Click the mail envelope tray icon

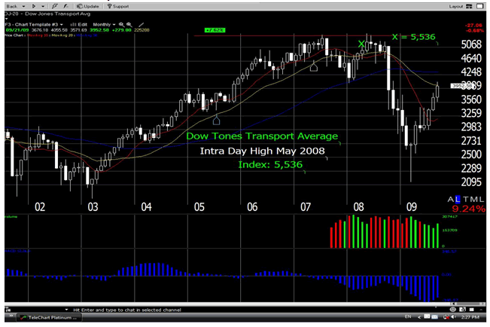pos(435,317)
